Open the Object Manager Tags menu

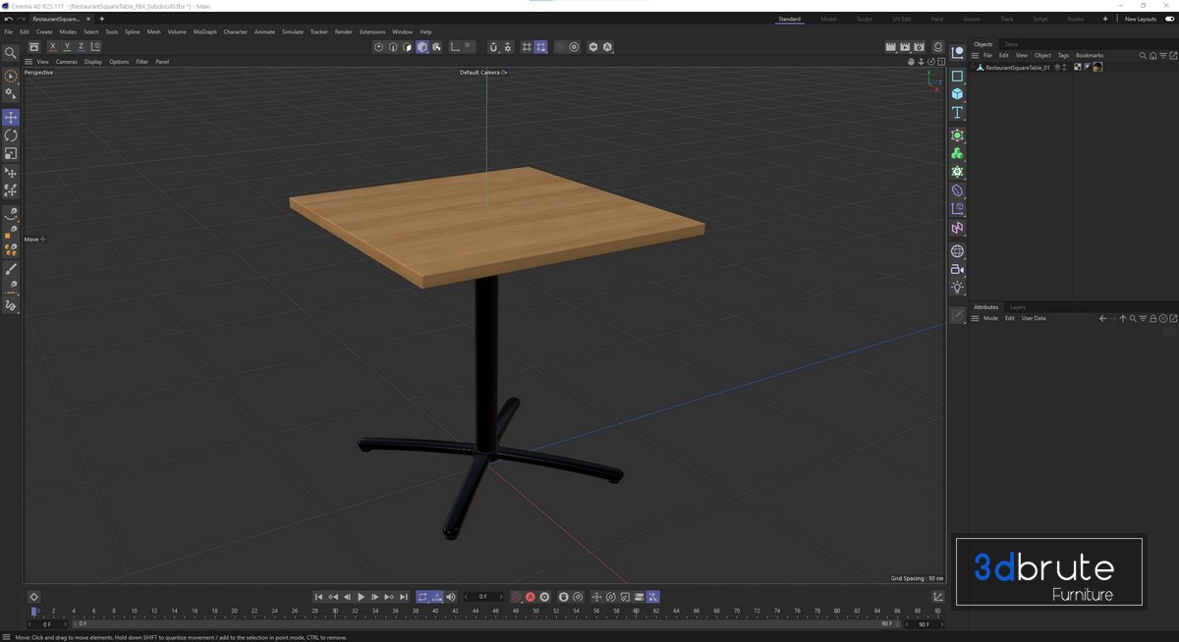1063,55
